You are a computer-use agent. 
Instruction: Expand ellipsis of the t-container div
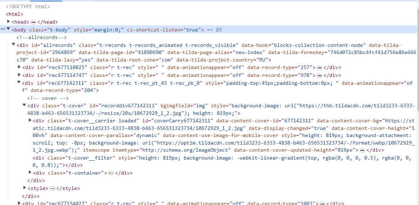(x=111, y=173)
